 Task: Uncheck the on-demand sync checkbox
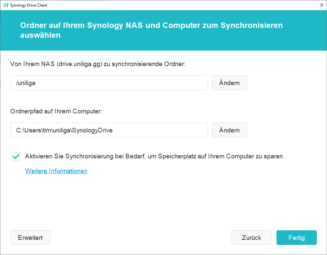point(16,156)
